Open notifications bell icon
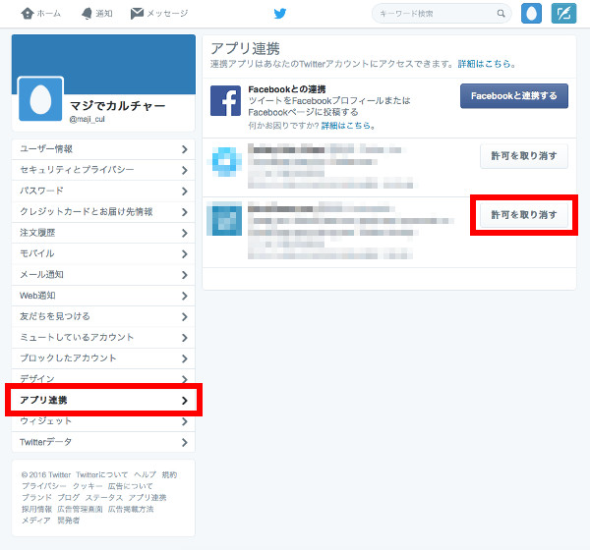This screenshot has height=550, width=590. [88, 14]
